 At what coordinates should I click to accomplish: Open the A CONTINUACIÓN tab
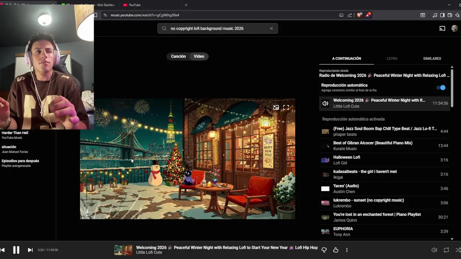(346, 58)
